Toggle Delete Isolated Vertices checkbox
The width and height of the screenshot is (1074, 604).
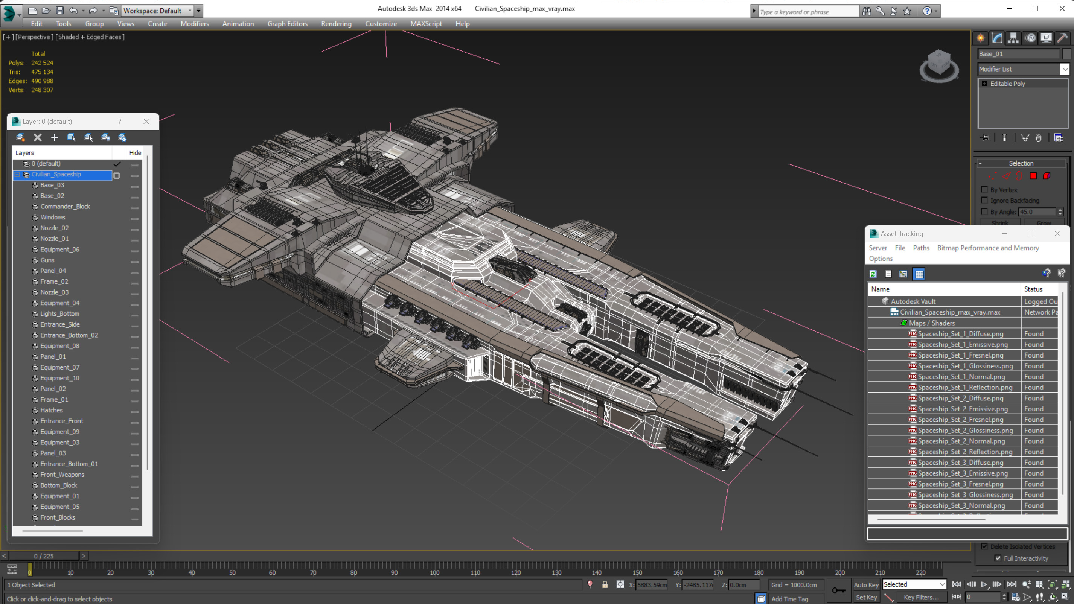985,546
